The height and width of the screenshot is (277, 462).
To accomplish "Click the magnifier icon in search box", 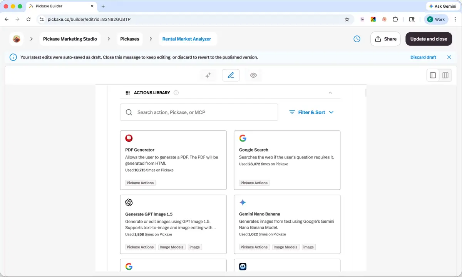I will (129, 112).
